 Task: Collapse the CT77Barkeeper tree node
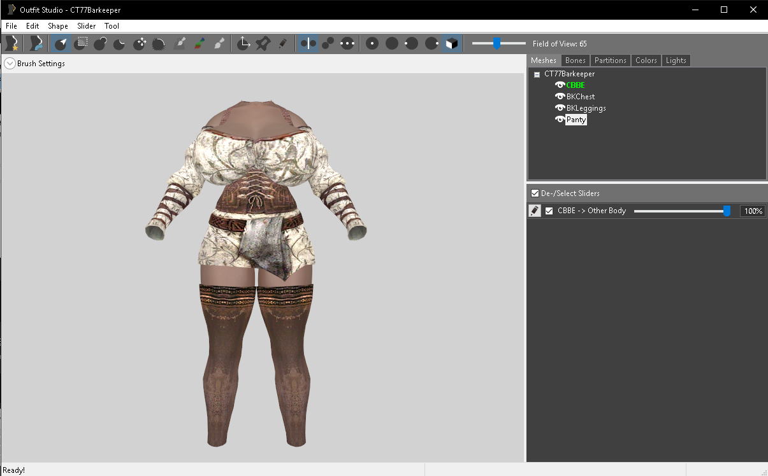coord(537,74)
